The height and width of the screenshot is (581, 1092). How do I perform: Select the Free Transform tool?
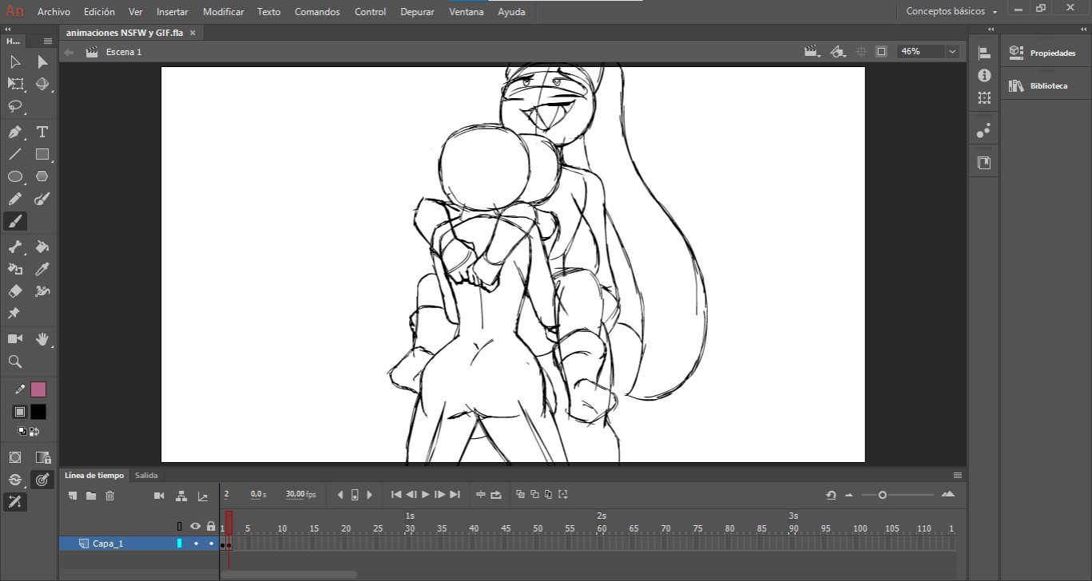click(15, 84)
